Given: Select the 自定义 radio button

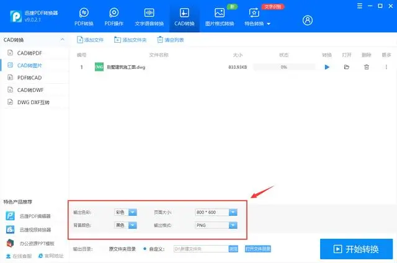Looking at the screenshot, I should tap(145, 249).
